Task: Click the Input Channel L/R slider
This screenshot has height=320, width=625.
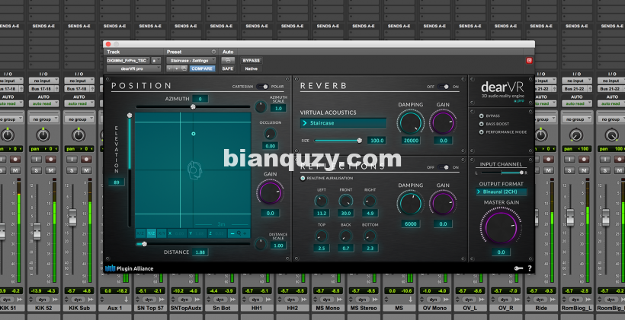Action: (502, 173)
